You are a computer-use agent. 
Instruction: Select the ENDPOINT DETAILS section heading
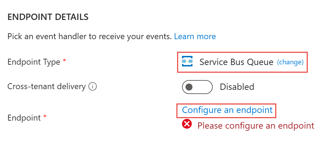tap(48, 17)
